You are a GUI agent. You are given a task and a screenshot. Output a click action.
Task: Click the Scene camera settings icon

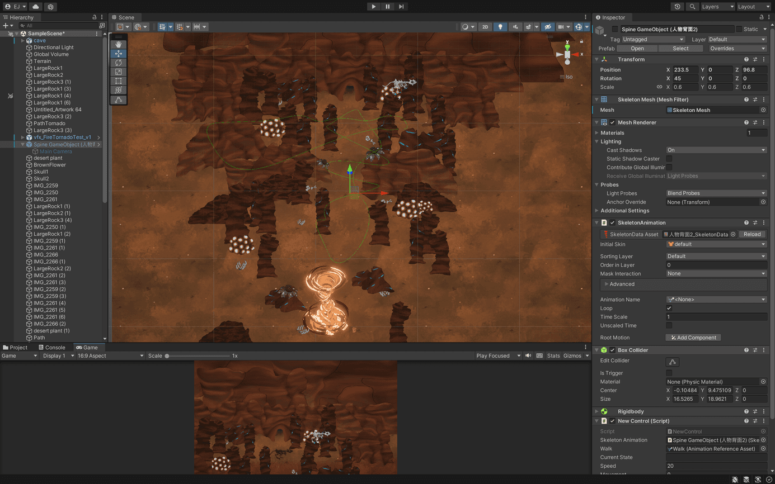coord(562,27)
